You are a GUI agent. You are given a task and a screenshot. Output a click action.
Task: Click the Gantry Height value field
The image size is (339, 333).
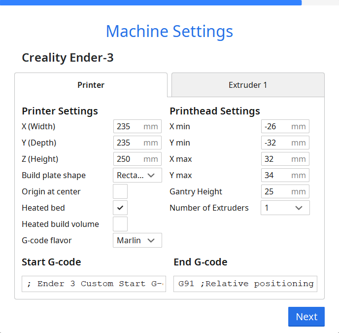pyautogui.click(x=285, y=191)
